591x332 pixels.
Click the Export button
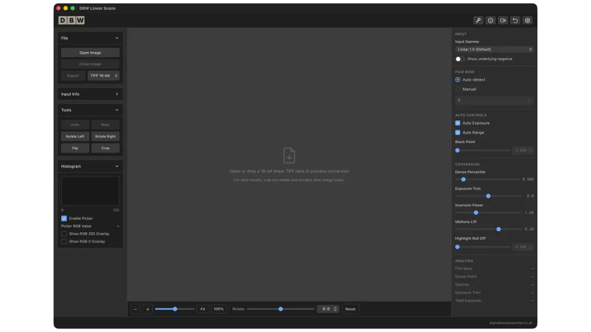(73, 76)
